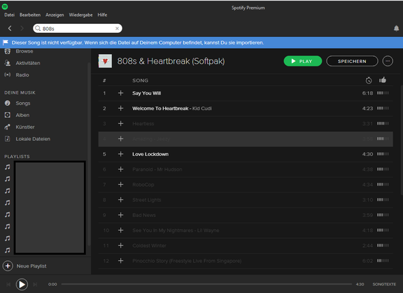
Task: Click the album cover thumbnail
Action: click(x=105, y=61)
